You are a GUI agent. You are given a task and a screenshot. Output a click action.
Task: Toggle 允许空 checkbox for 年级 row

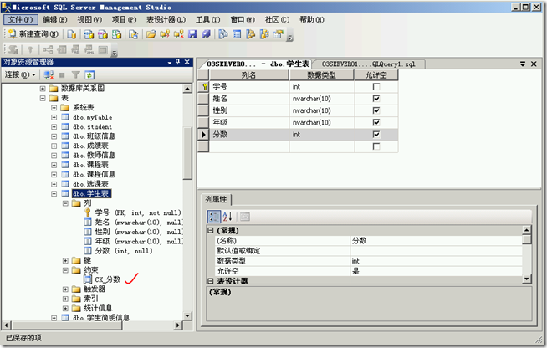pyautogui.click(x=376, y=122)
